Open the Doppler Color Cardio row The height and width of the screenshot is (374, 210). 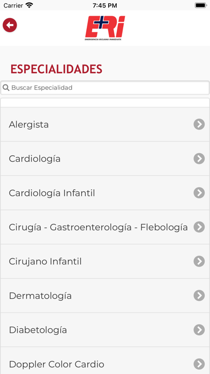click(105, 361)
